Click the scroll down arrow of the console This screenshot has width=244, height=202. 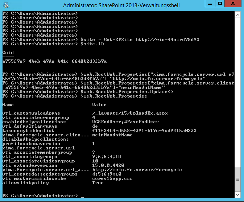point(237,195)
